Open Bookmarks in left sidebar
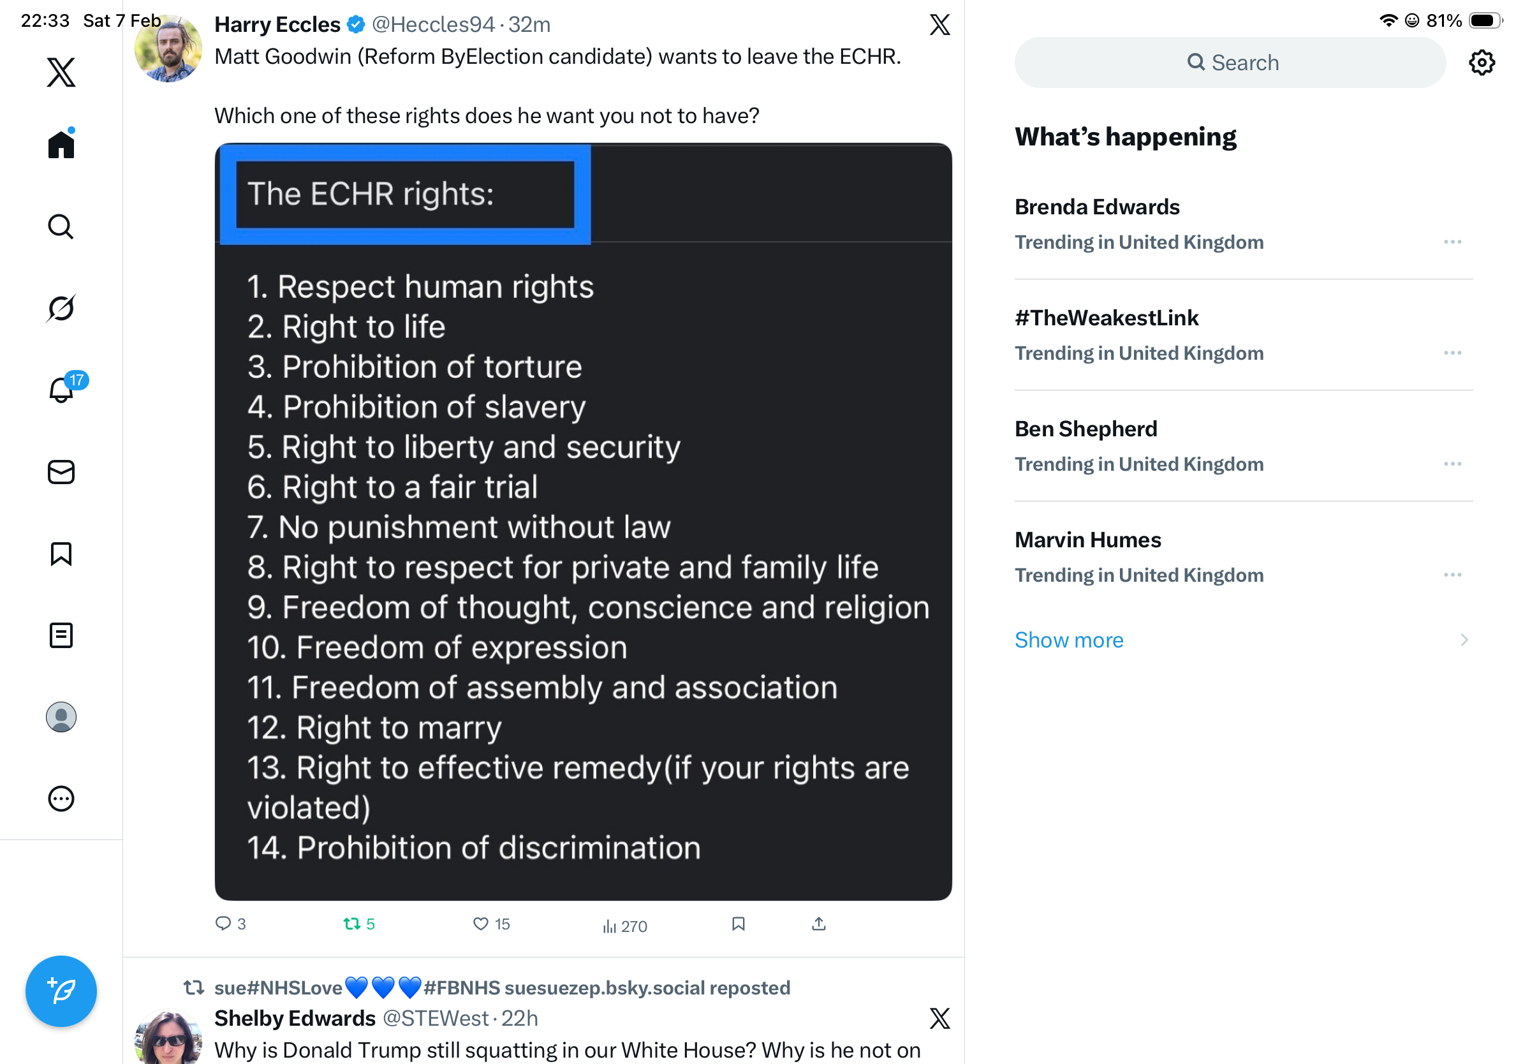Screen dimensions: 1523x1064 (x=61, y=554)
